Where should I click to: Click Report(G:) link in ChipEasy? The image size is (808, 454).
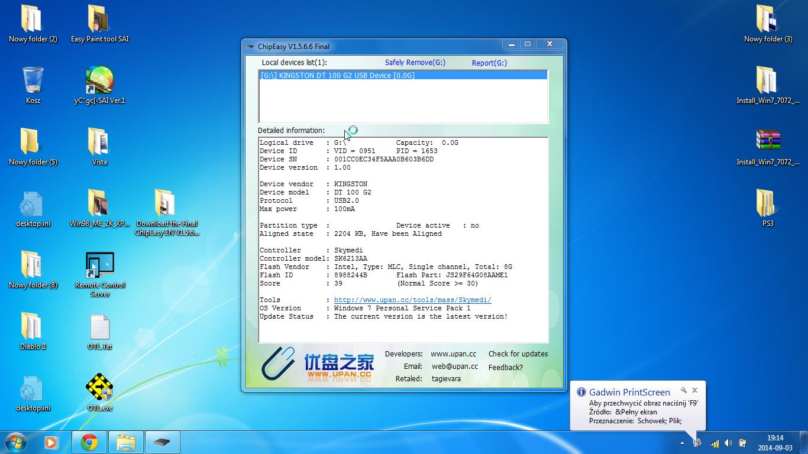pos(489,63)
